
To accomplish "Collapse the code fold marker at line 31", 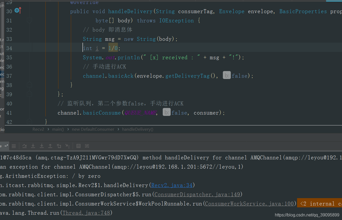I will (29, 20).
